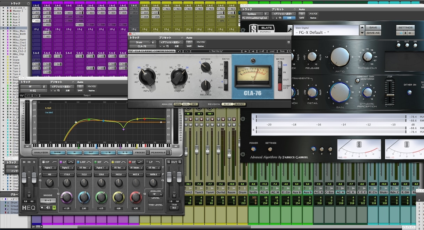Switch CLA-76 meter to COMP OFF
This screenshot has width=424, height=230.
(x=280, y=87)
